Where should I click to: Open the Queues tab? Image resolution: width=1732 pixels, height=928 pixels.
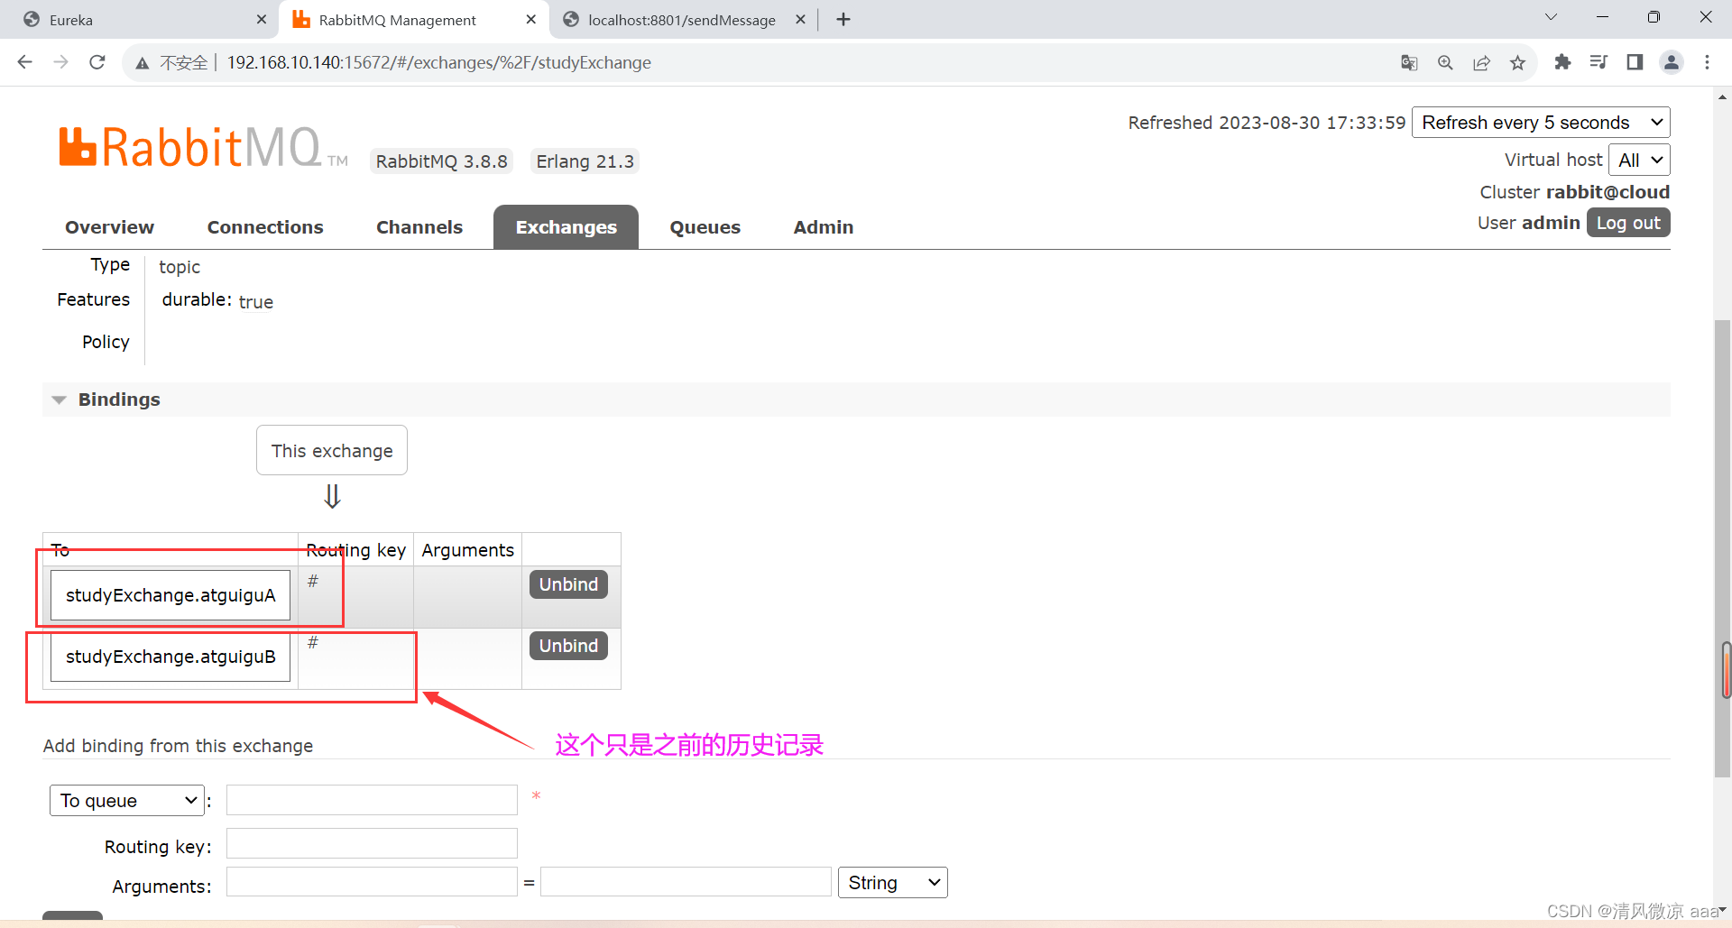point(705,227)
